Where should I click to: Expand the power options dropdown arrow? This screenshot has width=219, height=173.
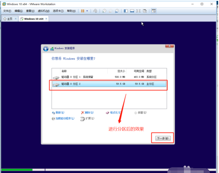coord(87,11)
